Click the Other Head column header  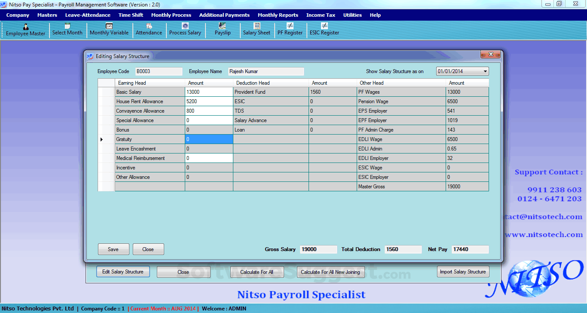tap(401, 83)
